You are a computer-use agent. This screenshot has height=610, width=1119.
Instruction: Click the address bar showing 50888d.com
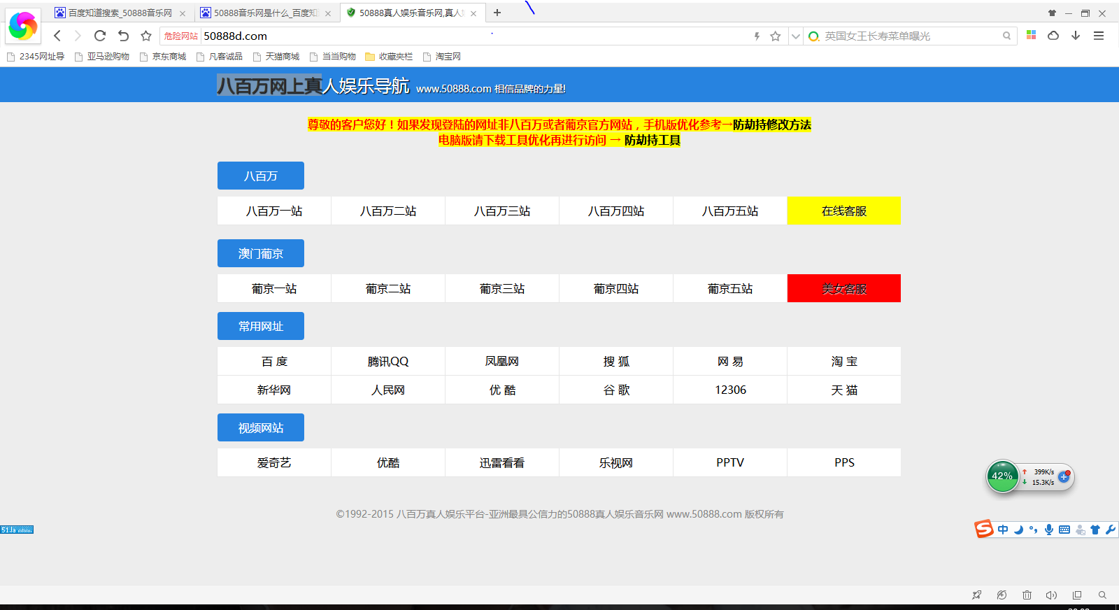476,36
